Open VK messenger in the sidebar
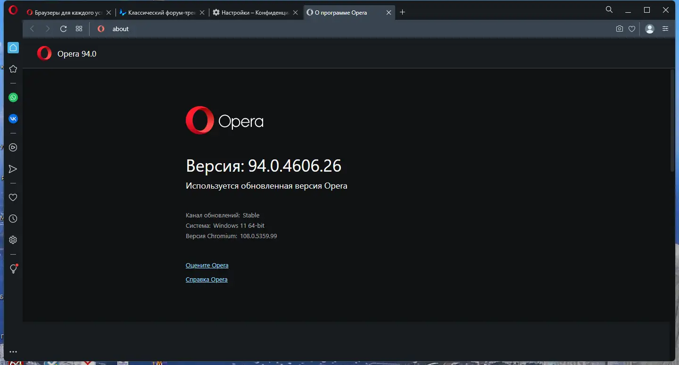Viewport: 679px width, 365px height. tap(13, 119)
